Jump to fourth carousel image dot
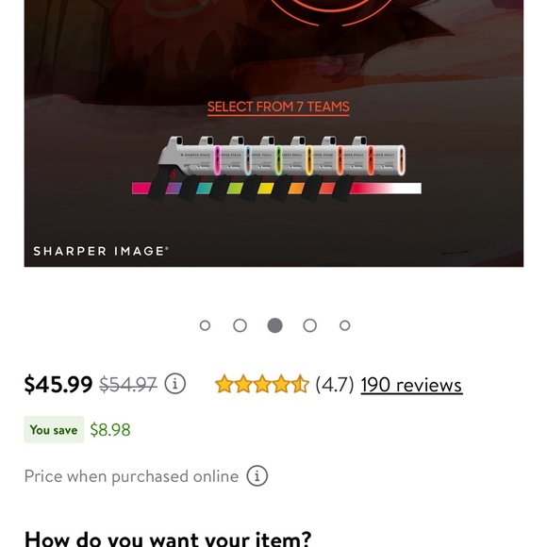Image resolution: width=547 pixels, height=547 pixels. coord(309,325)
